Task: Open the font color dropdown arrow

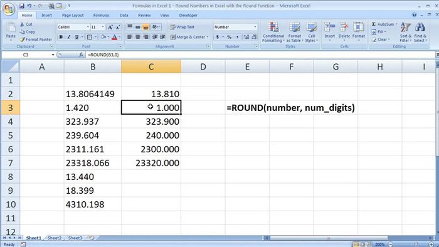Action: [x=120, y=37]
